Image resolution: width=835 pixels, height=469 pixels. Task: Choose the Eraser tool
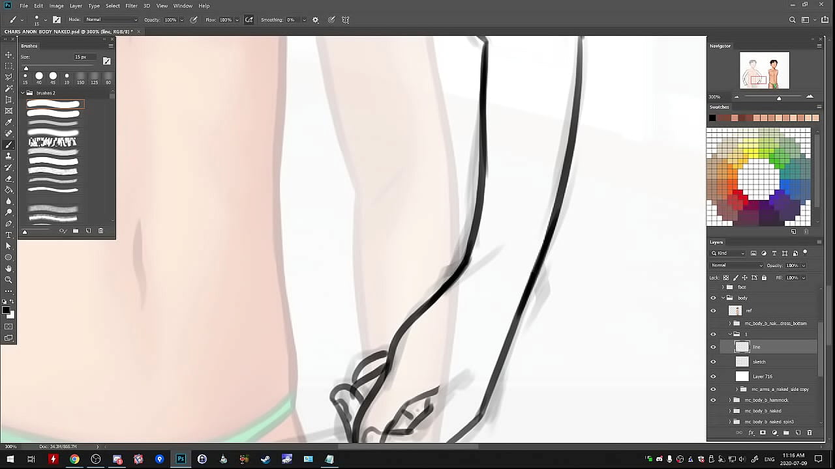(8, 178)
